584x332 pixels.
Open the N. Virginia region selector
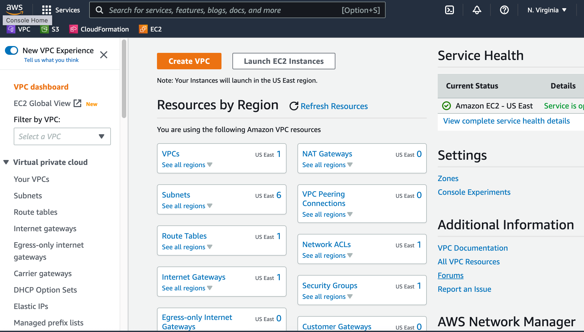(547, 10)
